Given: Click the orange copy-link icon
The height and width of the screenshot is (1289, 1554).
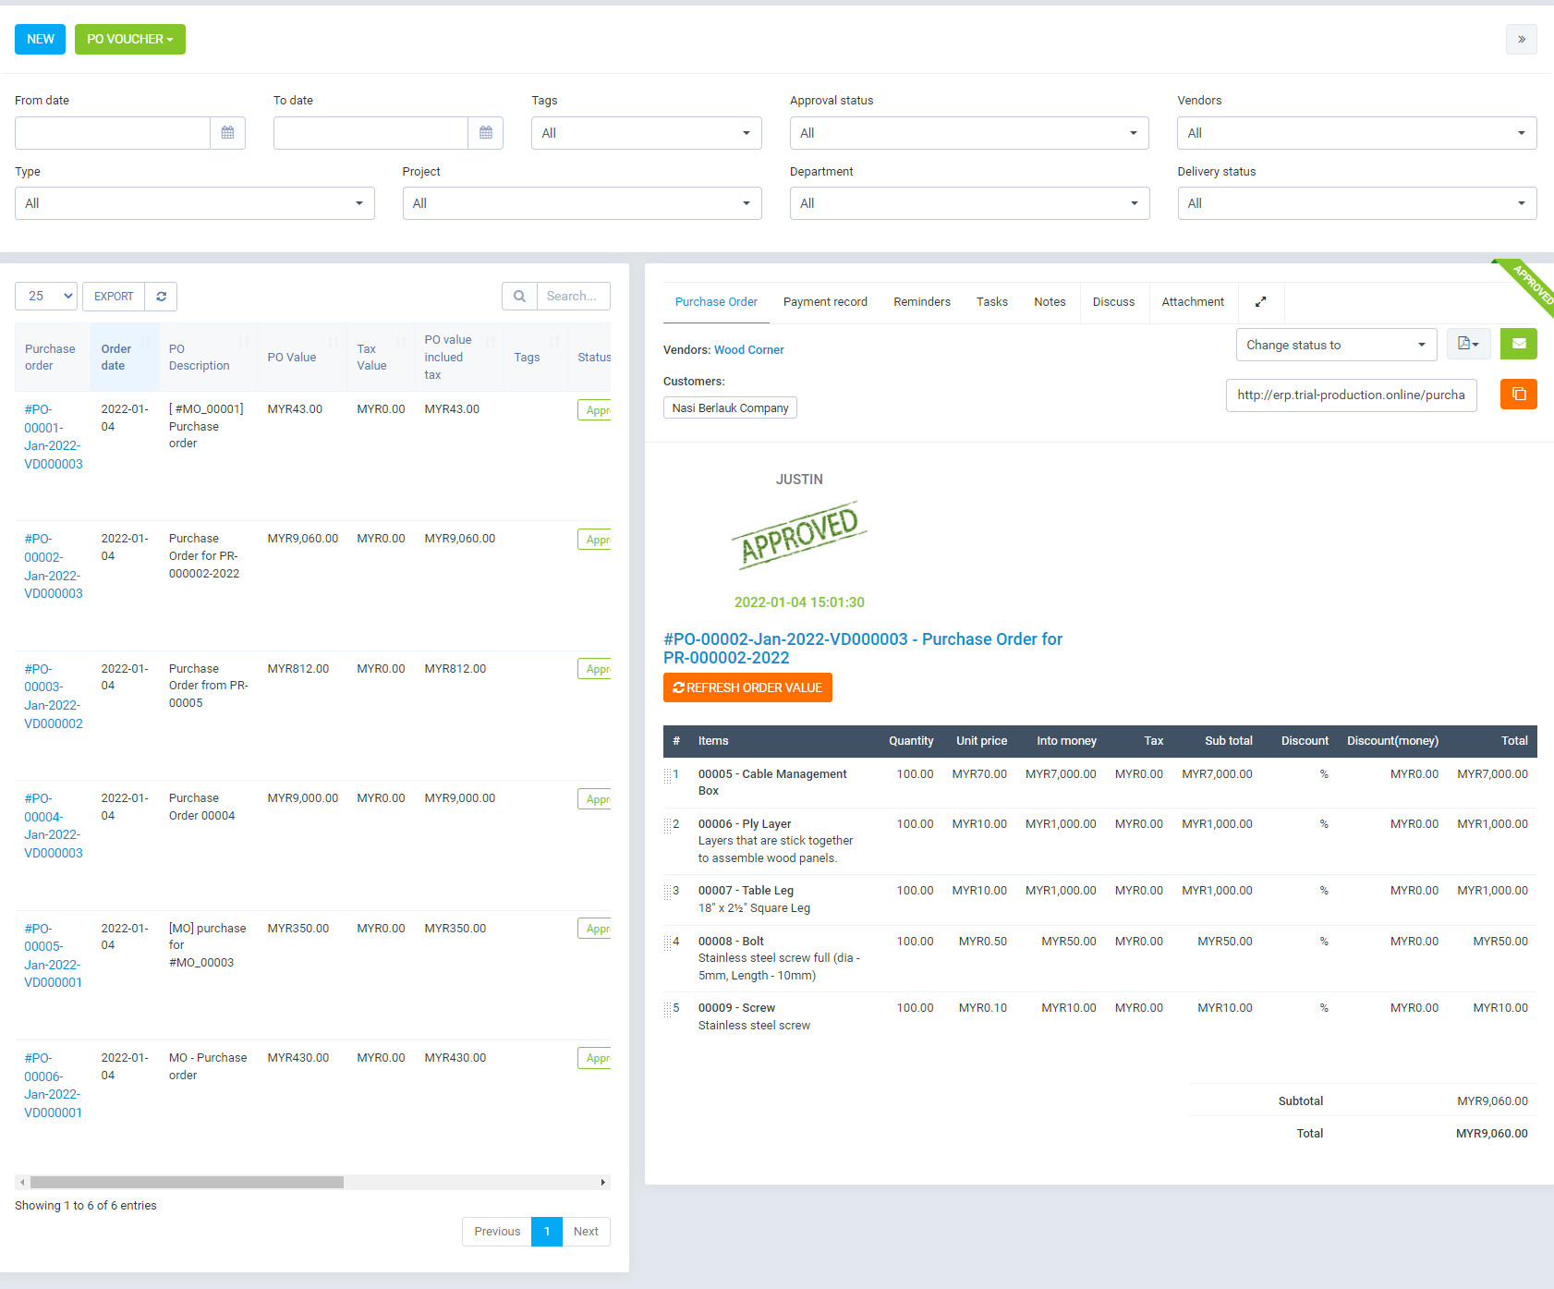Looking at the screenshot, I should (1518, 395).
